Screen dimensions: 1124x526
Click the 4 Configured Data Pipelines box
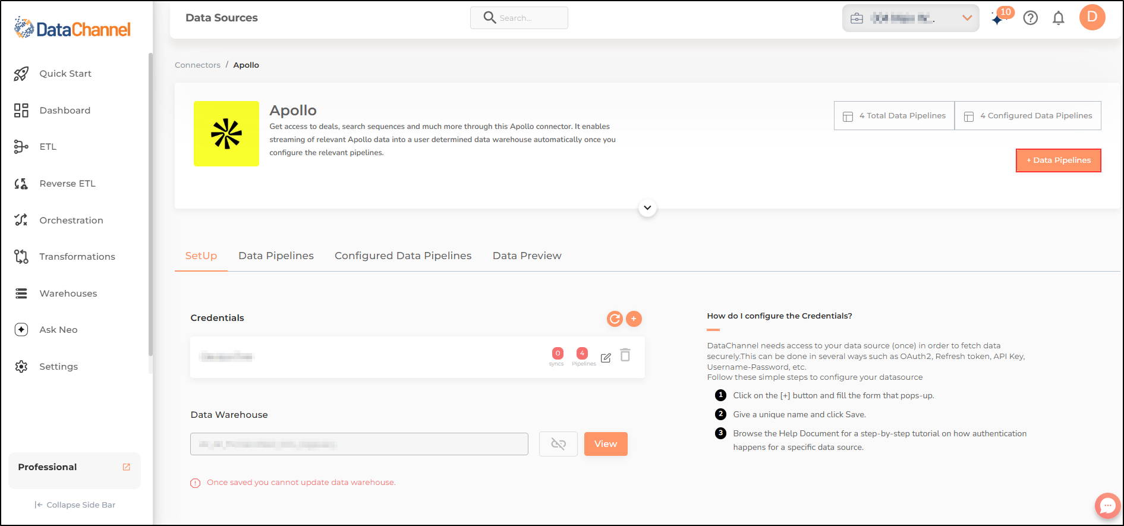1028,116
